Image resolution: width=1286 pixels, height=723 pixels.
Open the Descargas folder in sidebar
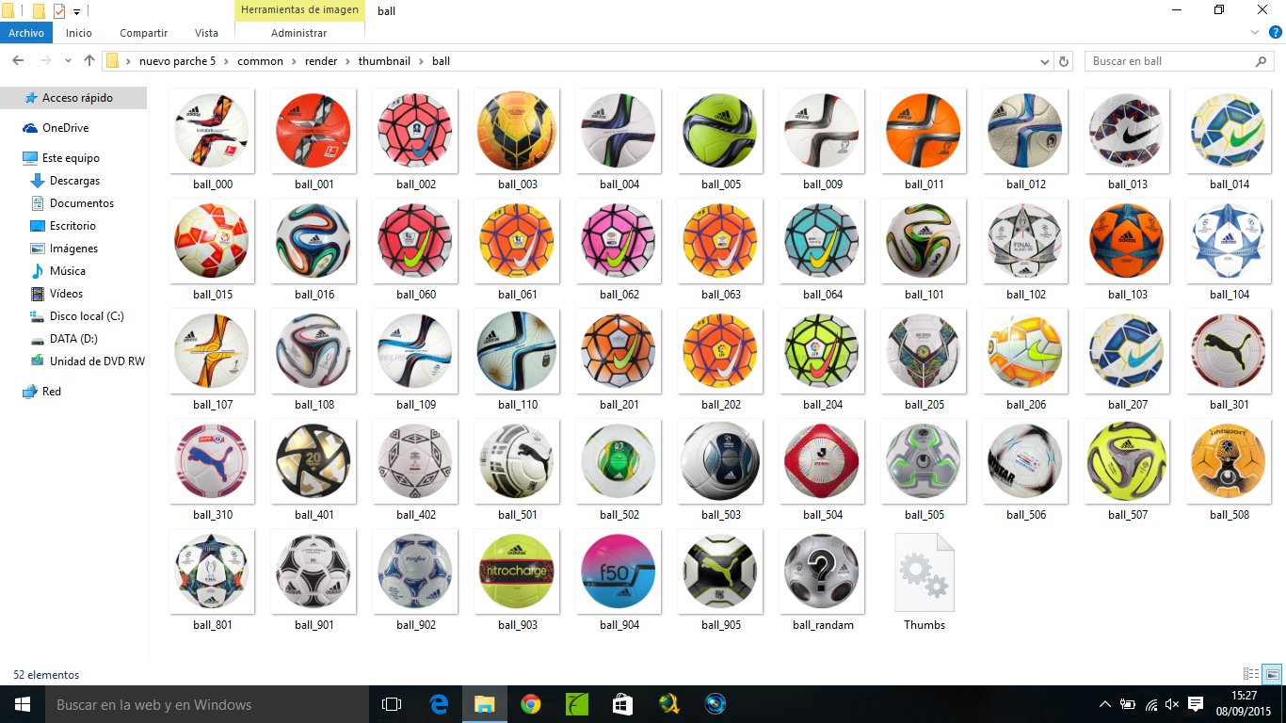(74, 181)
